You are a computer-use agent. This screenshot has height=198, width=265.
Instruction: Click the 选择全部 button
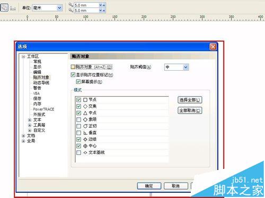190,100
